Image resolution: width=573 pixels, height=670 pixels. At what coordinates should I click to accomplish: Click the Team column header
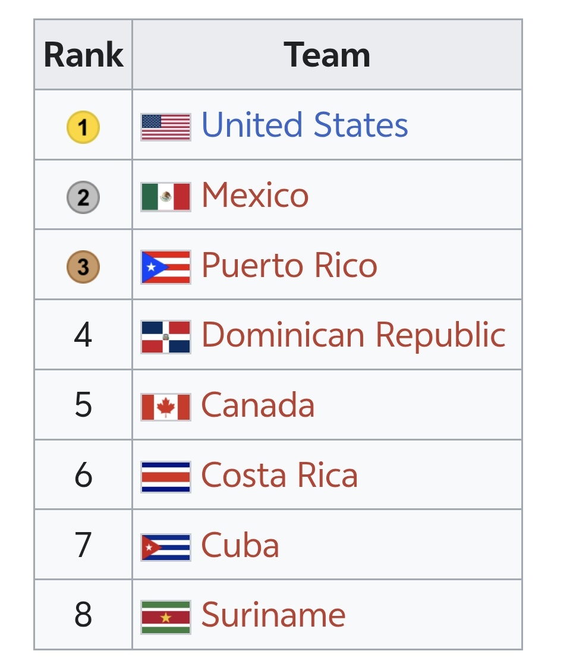(328, 55)
